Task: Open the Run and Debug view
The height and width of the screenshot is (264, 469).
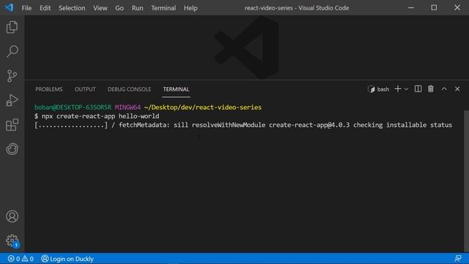Action: coord(12,100)
